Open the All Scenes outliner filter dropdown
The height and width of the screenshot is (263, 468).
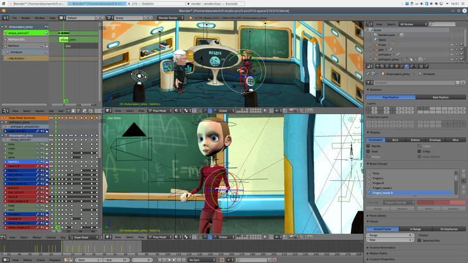[414, 24]
